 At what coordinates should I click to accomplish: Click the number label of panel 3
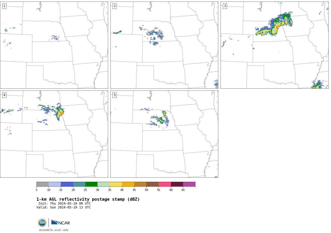point(225,6)
